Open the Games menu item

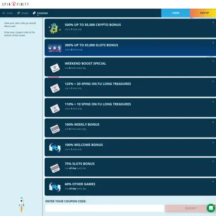coord(23,13)
